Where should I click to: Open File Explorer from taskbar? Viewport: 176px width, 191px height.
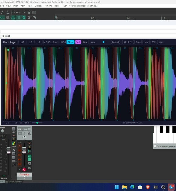(x=125, y=187)
